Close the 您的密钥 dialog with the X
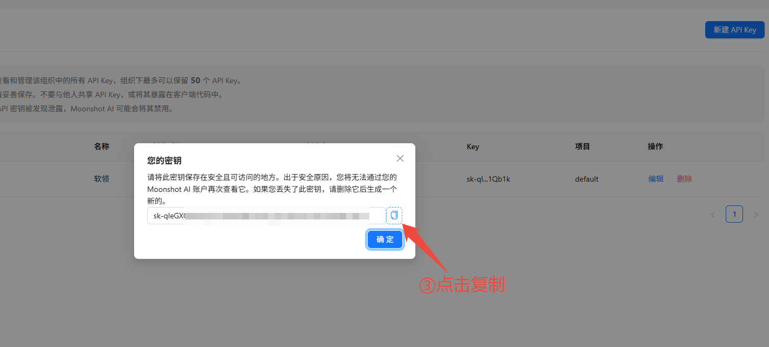This screenshot has height=347, width=769. click(400, 158)
